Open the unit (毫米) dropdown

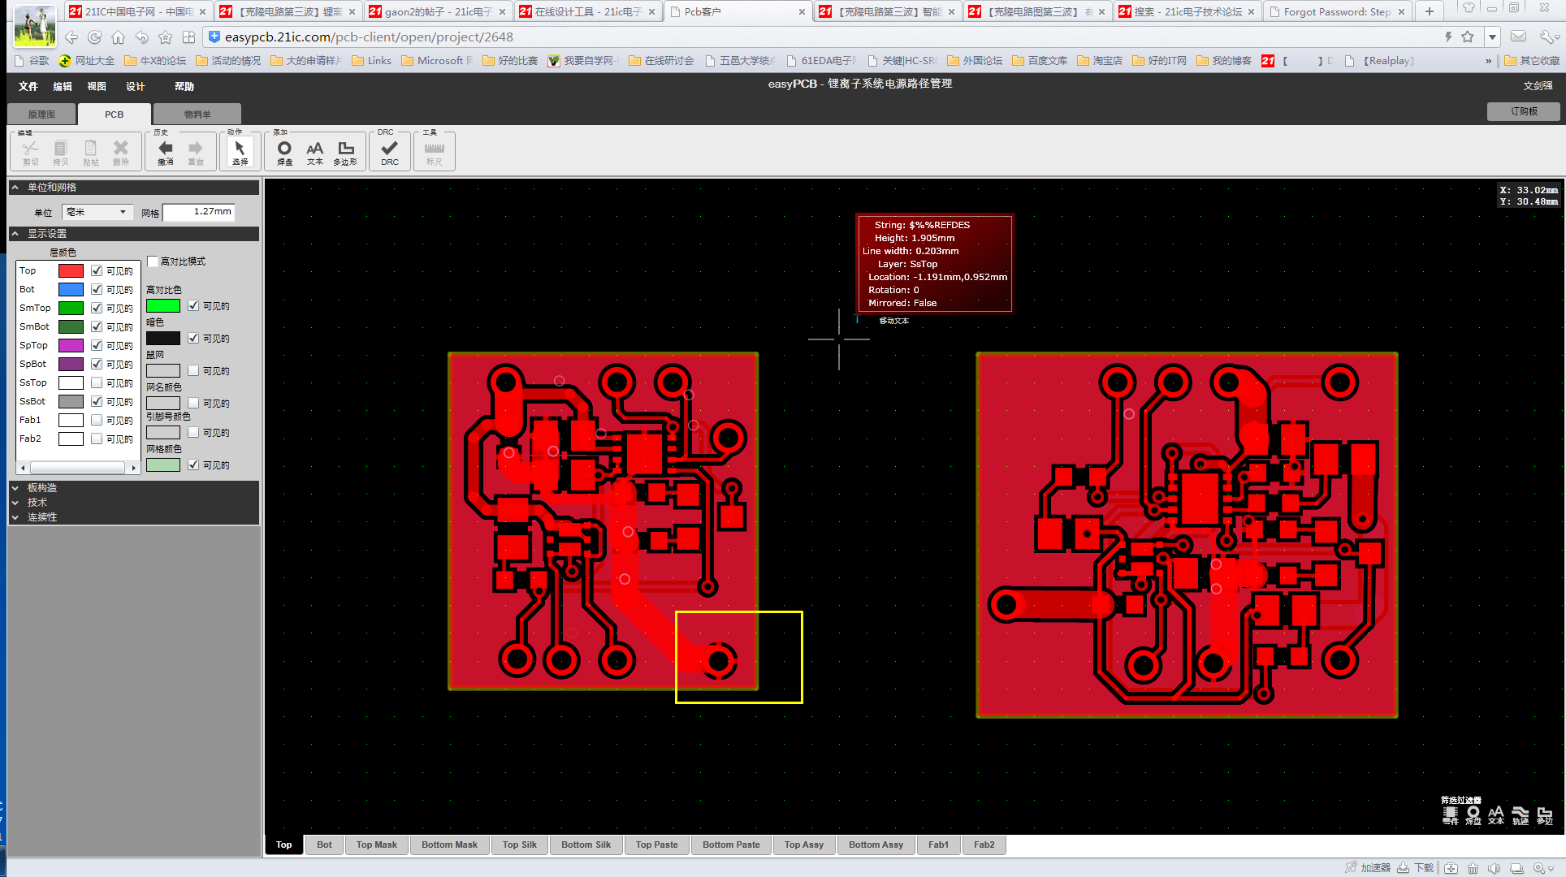[97, 212]
